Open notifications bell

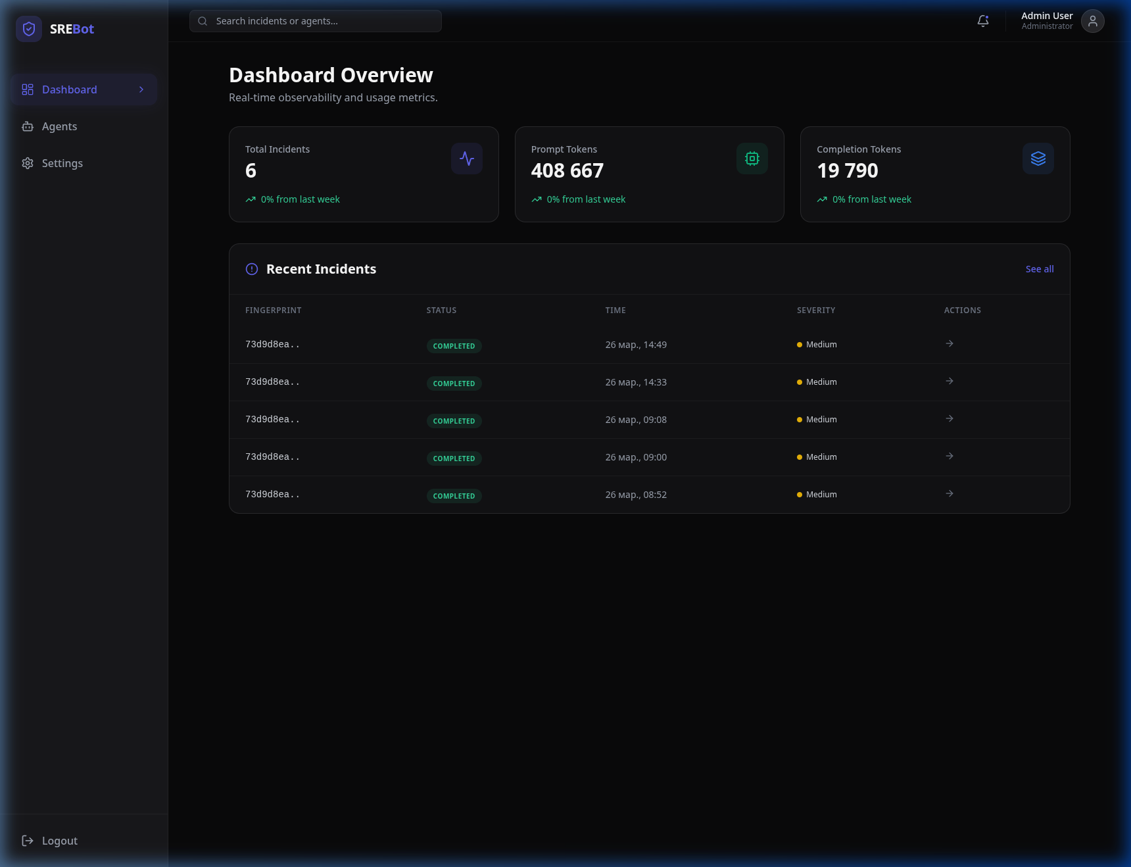pyautogui.click(x=983, y=21)
